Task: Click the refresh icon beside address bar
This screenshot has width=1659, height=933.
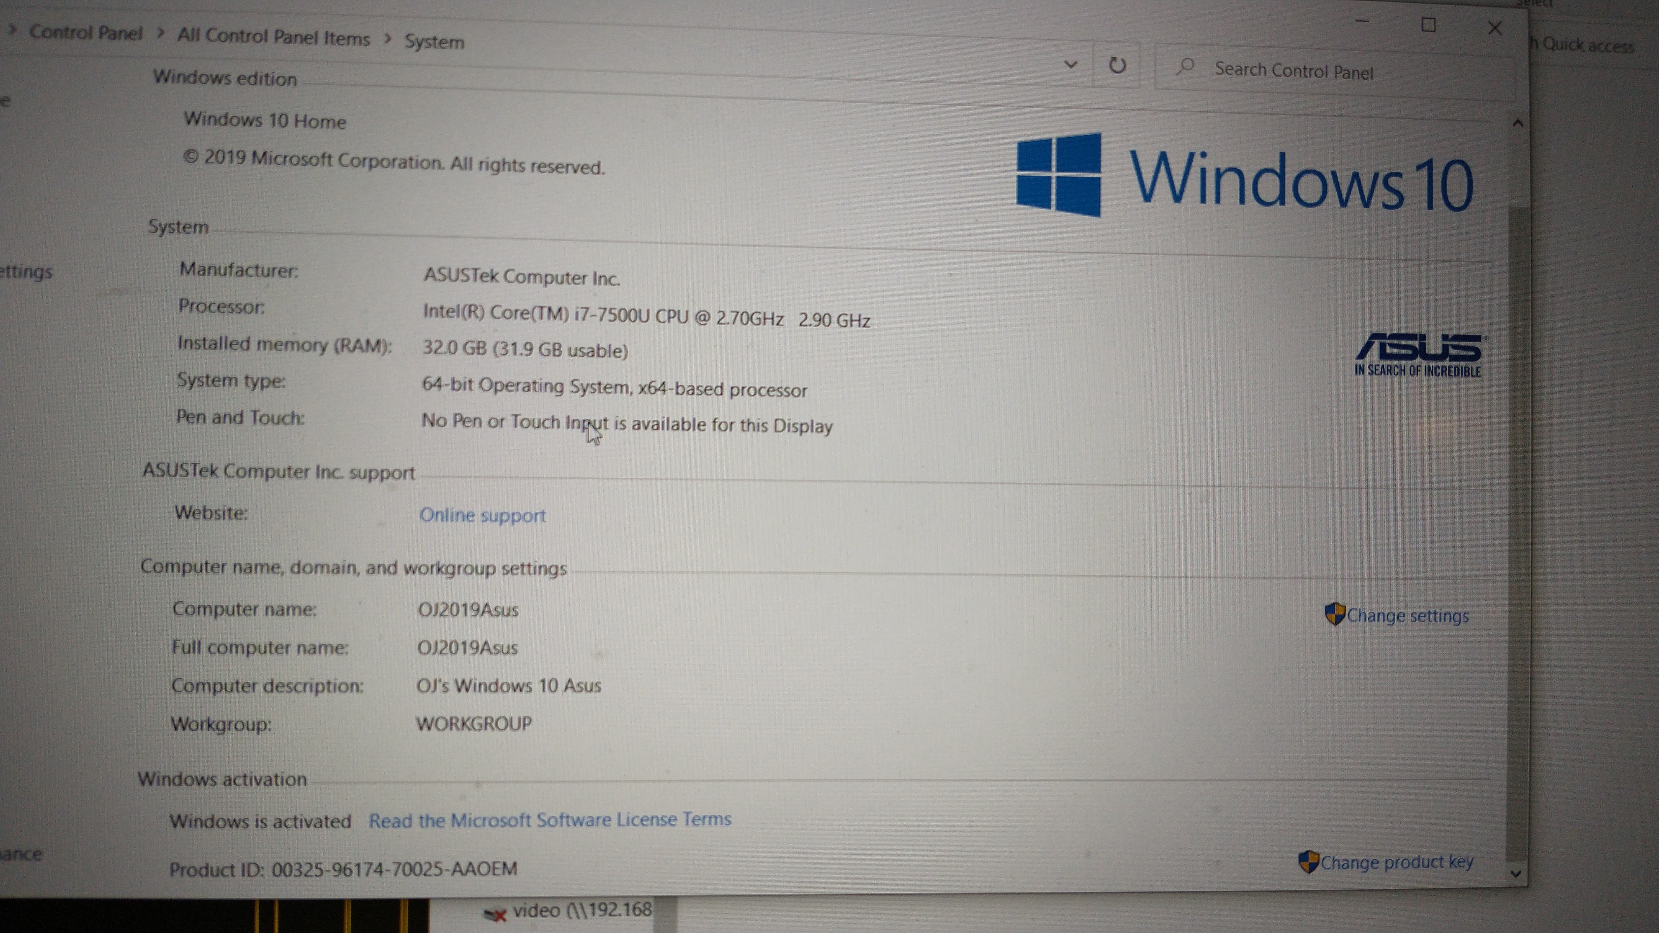Action: (1117, 65)
